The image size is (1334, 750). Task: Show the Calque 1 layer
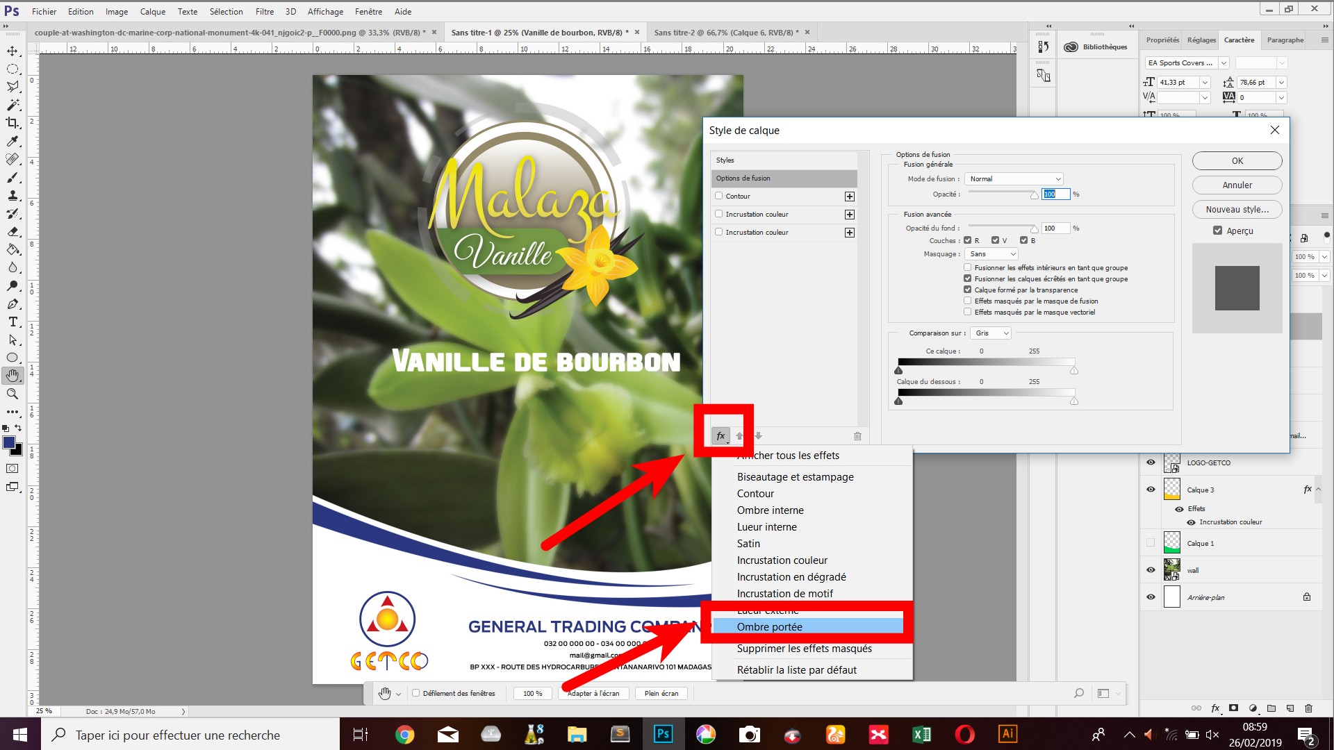click(x=1151, y=543)
